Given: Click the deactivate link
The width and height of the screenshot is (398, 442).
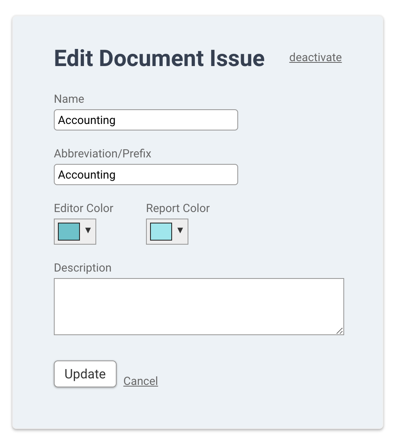Looking at the screenshot, I should (x=315, y=57).
